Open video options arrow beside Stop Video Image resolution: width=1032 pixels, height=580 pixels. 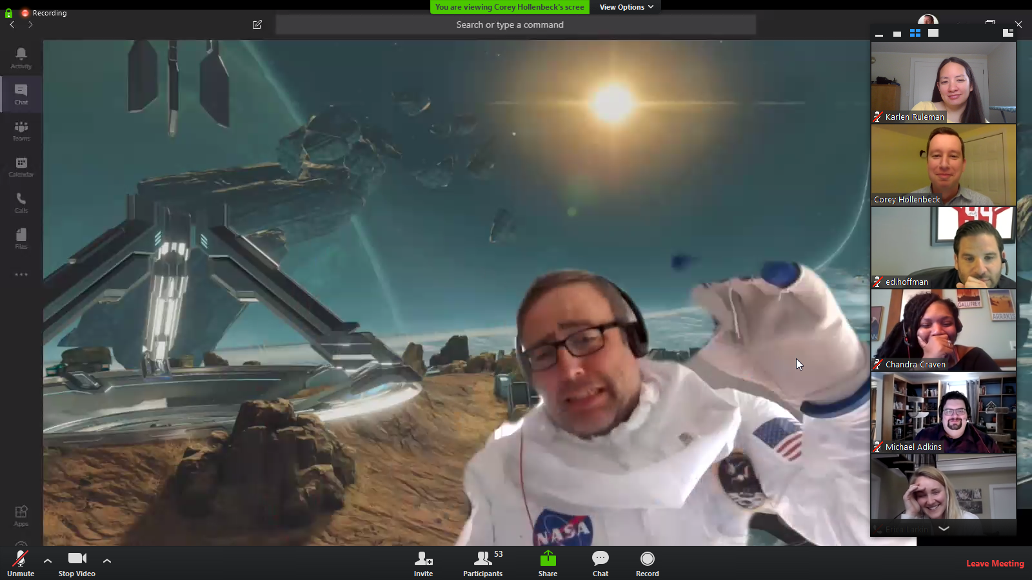pyautogui.click(x=107, y=561)
